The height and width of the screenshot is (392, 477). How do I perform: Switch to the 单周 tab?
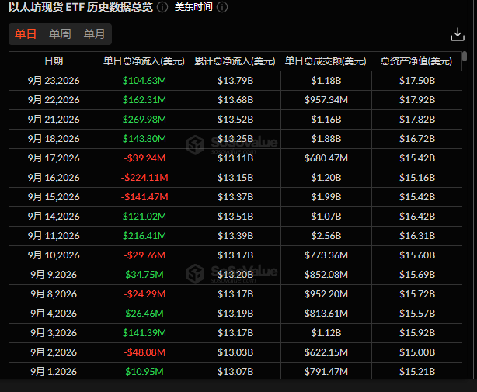click(60, 34)
